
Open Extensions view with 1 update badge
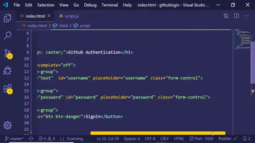(8, 89)
